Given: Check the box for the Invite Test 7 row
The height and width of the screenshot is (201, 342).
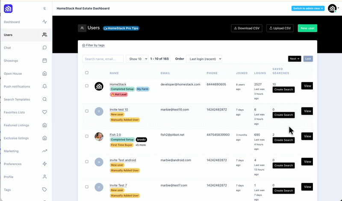Looking at the screenshot, I should 87,187.
